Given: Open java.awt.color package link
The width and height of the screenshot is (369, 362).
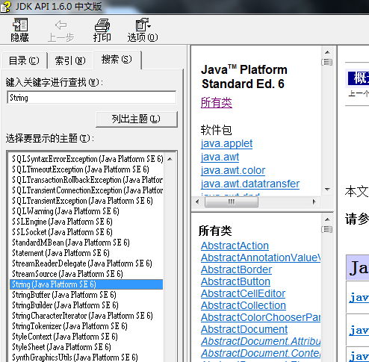Looking at the screenshot, I should tap(233, 170).
